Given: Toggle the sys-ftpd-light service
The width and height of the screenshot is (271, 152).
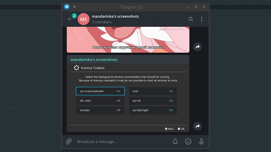Looking at the screenshot, I should [153, 110].
